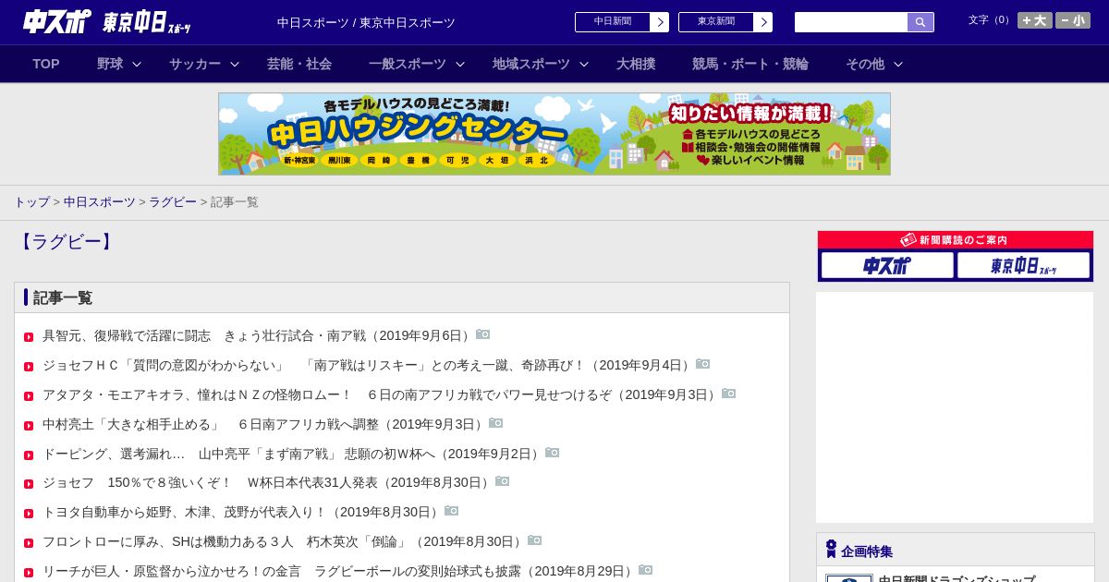
Task: Click red bullet icon beside 具智元 article
Action: click(x=29, y=337)
